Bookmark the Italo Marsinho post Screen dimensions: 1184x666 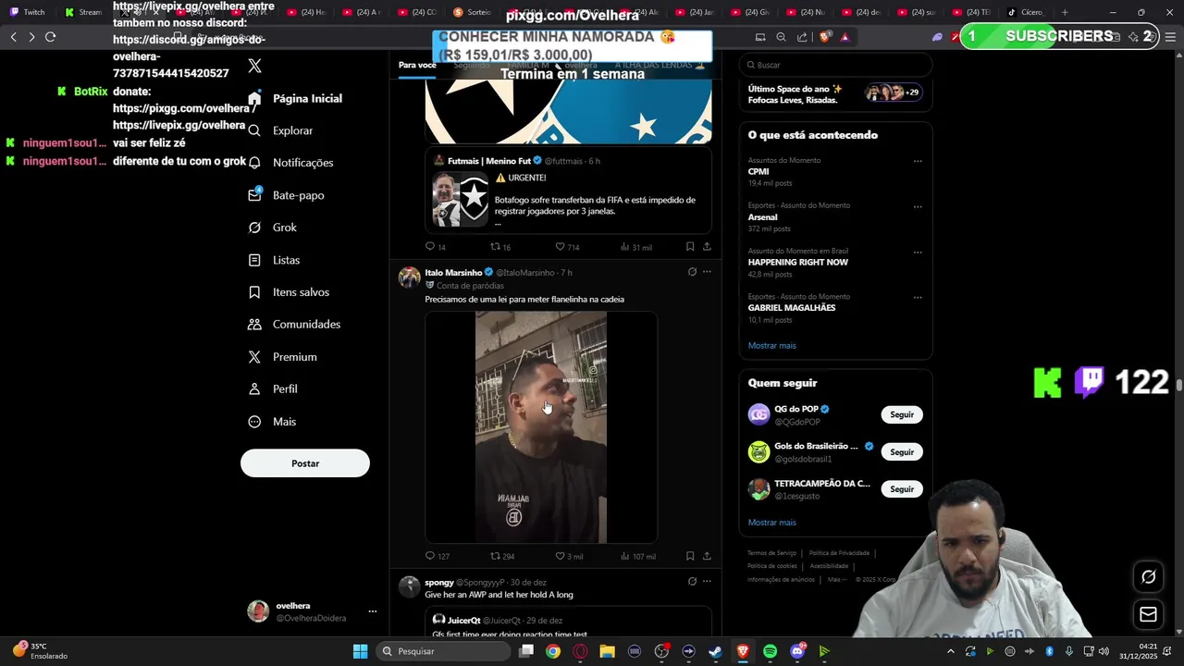pyautogui.click(x=690, y=556)
